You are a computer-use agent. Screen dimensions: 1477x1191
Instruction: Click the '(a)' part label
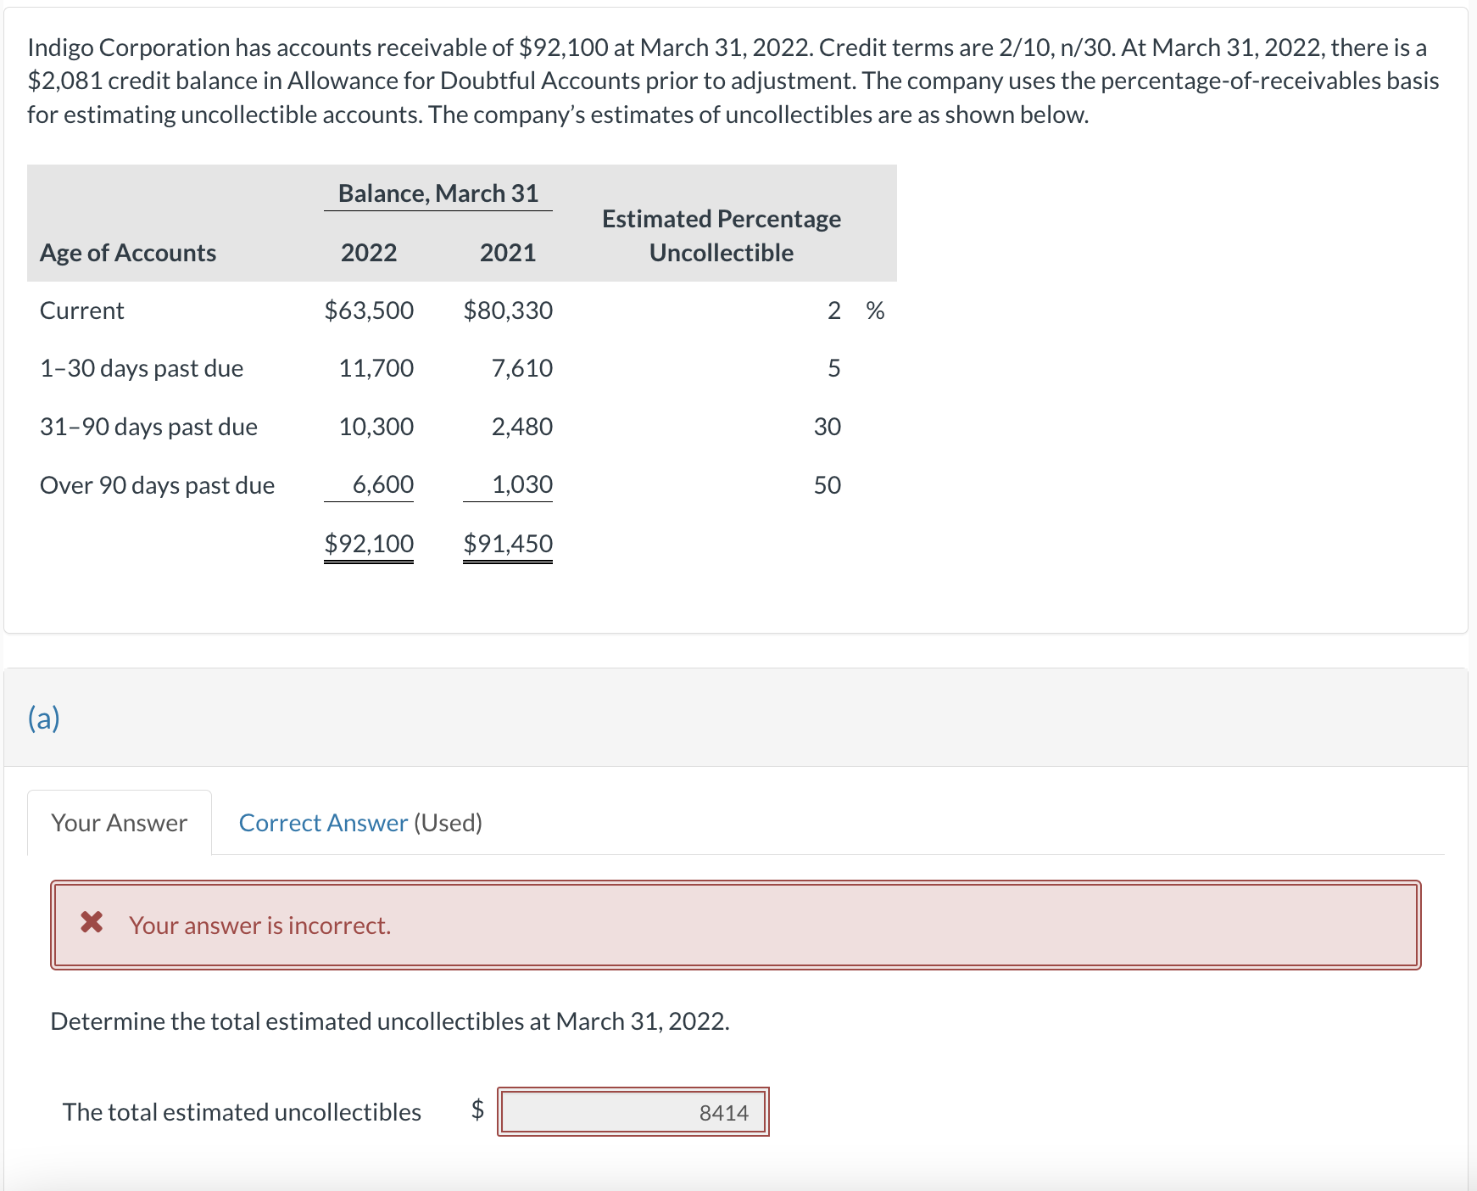[44, 719]
